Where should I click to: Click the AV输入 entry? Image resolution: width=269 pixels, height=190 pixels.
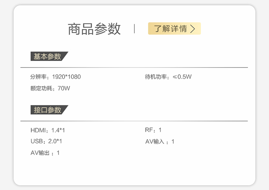point(160,142)
